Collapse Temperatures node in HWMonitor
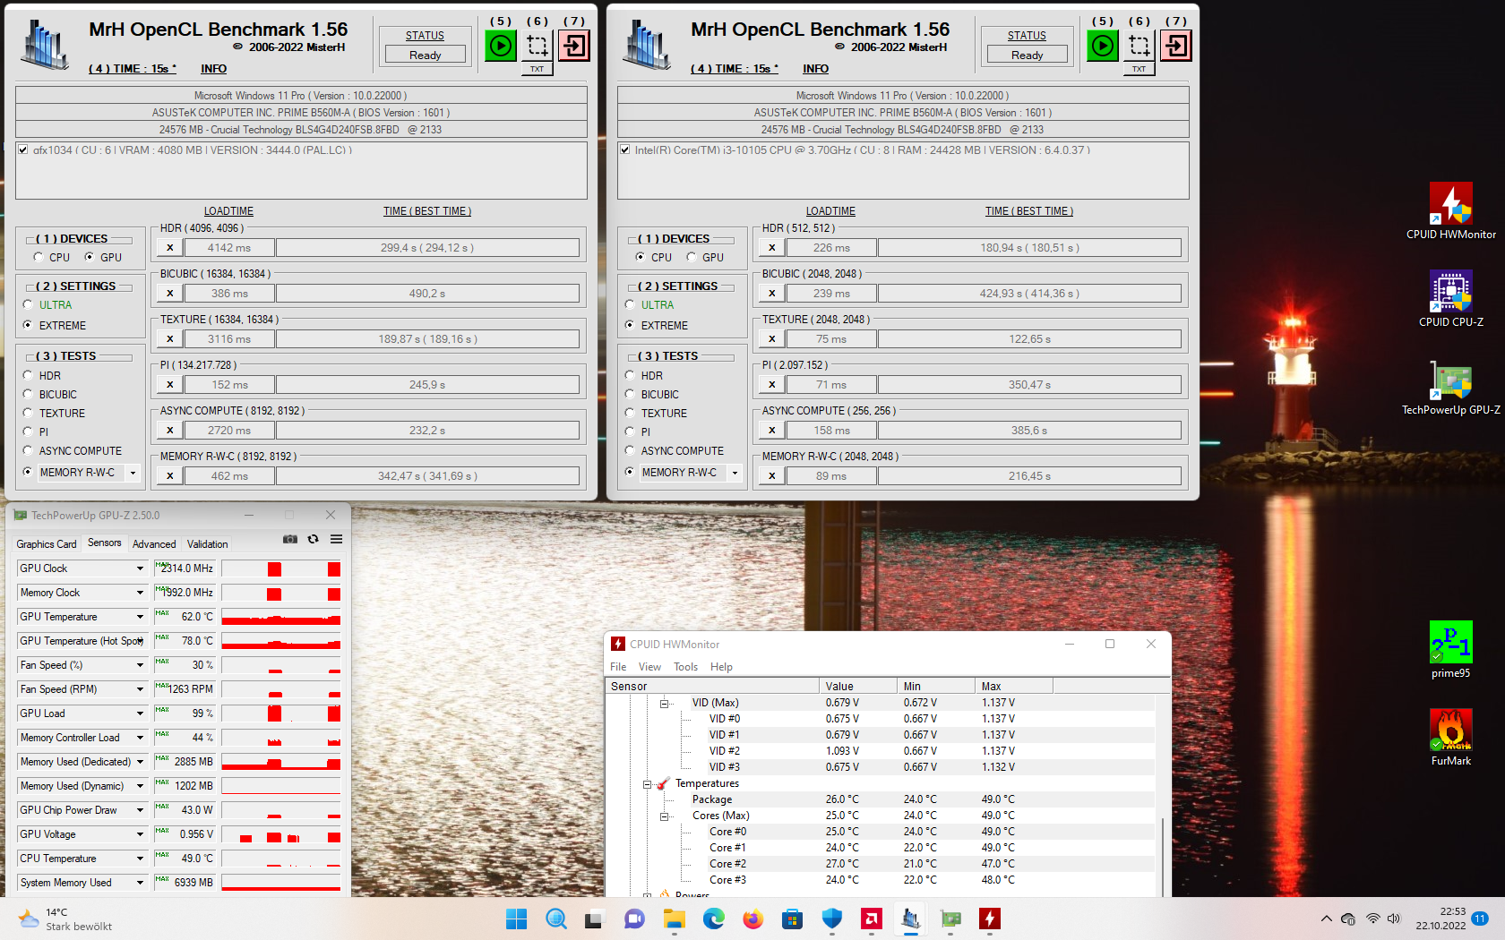The width and height of the screenshot is (1505, 940). click(648, 784)
